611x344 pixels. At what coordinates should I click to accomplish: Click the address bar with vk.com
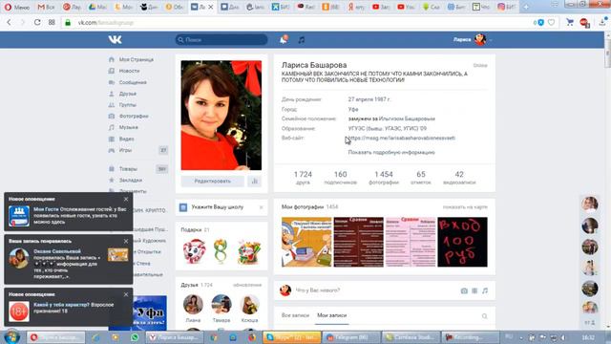pos(296,23)
